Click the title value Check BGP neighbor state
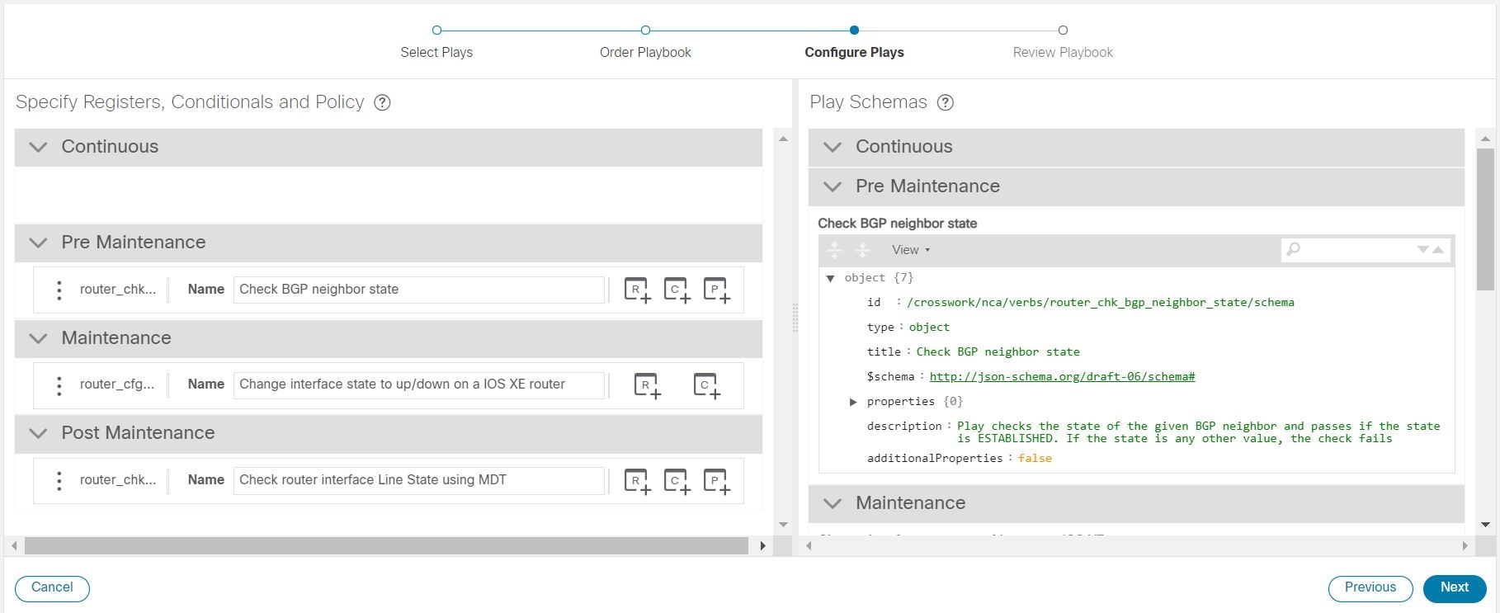The width and height of the screenshot is (1500, 613). coord(998,352)
